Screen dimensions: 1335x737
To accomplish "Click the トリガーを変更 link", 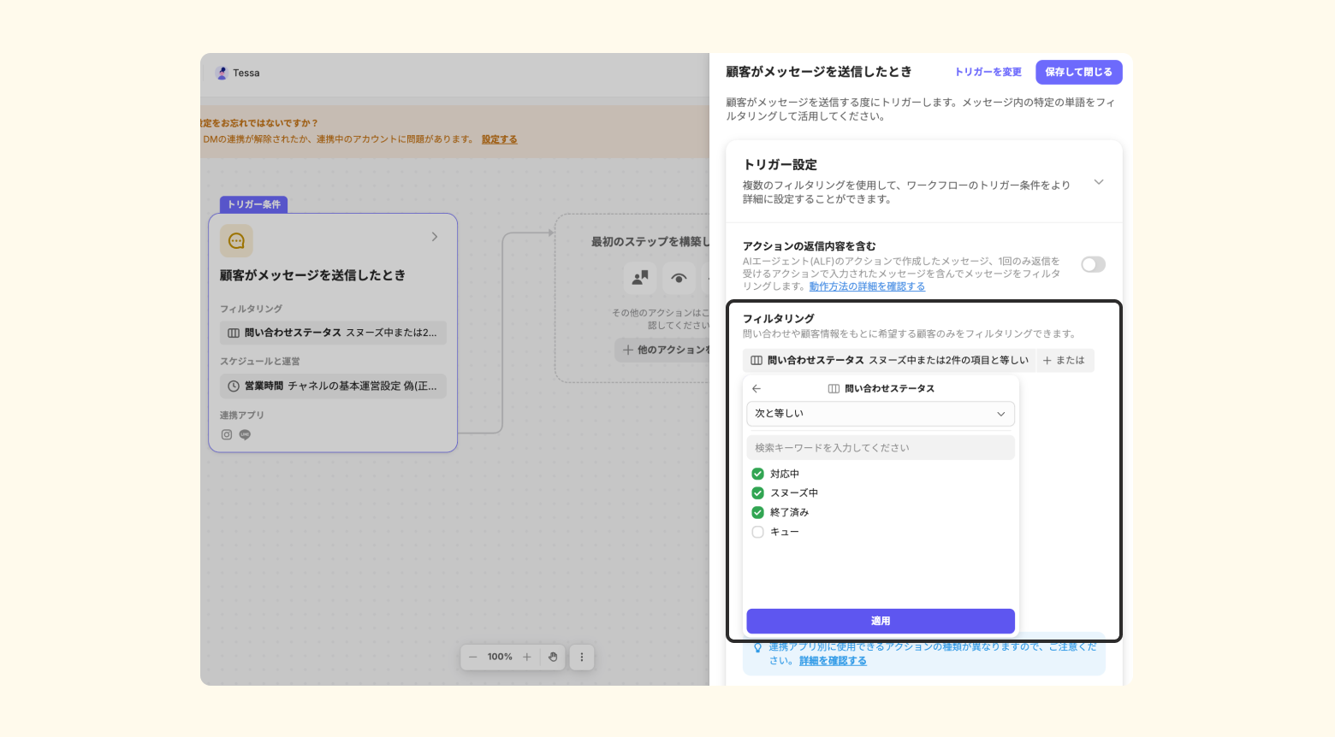I will pos(988,72).
